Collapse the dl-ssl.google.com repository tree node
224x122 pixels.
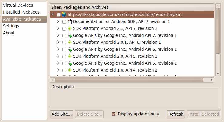[x=53, y=14]
